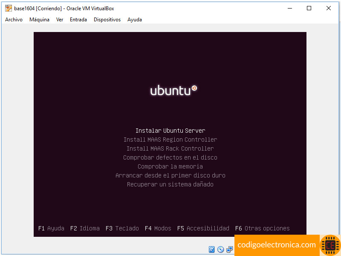Click the ubuntu logo in VM screen
Screen dimensions: 341x256
click(173, 90)
